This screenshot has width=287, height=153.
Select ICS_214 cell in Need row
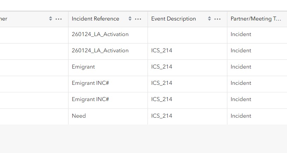click(x=187, y=117)
